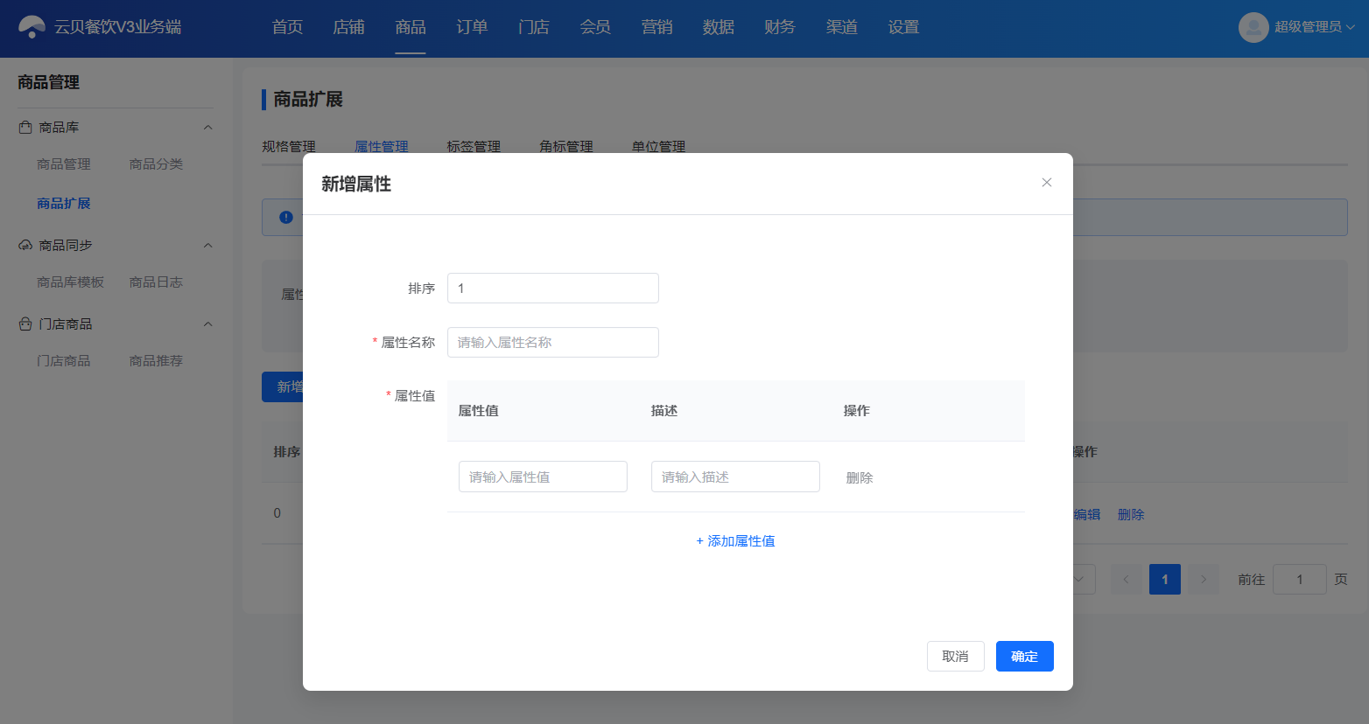Go to next page with right arrow
This screenshot has width=1369, height=724.
pyautogui.click(x=1204, y=580)
